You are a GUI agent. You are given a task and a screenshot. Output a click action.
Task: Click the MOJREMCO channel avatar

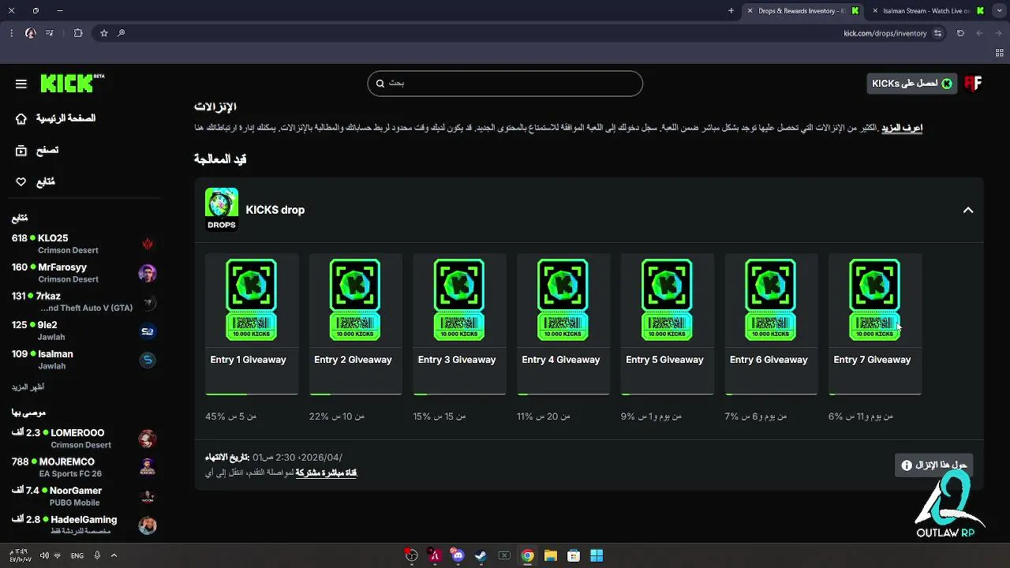[x=148, y=468]
